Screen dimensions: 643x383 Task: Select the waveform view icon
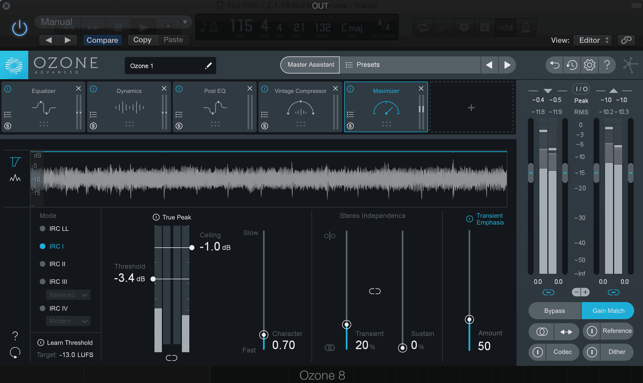15,178
